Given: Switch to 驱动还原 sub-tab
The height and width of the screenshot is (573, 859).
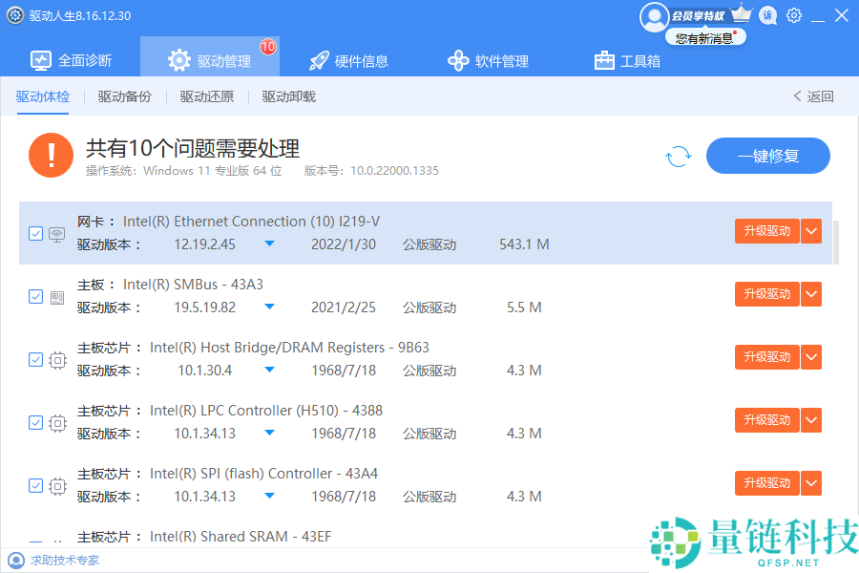Looking at the screenshot, I should point(207,96).
